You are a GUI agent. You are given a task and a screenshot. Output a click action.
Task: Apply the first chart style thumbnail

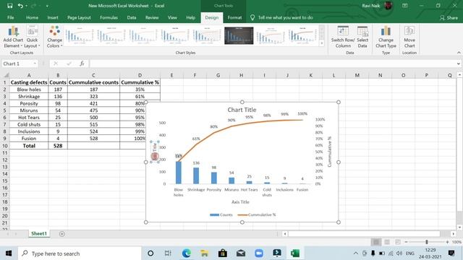(79, 35)
